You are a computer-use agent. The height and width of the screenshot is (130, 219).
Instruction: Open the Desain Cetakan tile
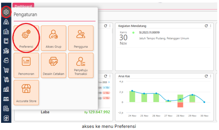click(54, 65)
